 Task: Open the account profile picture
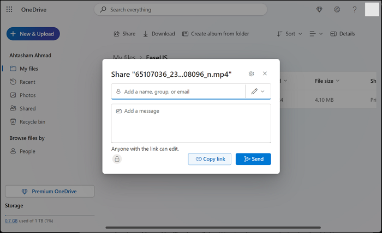click(372, 9)
